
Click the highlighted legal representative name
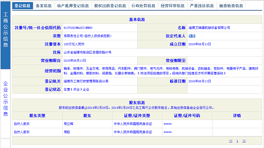point(192,36)
